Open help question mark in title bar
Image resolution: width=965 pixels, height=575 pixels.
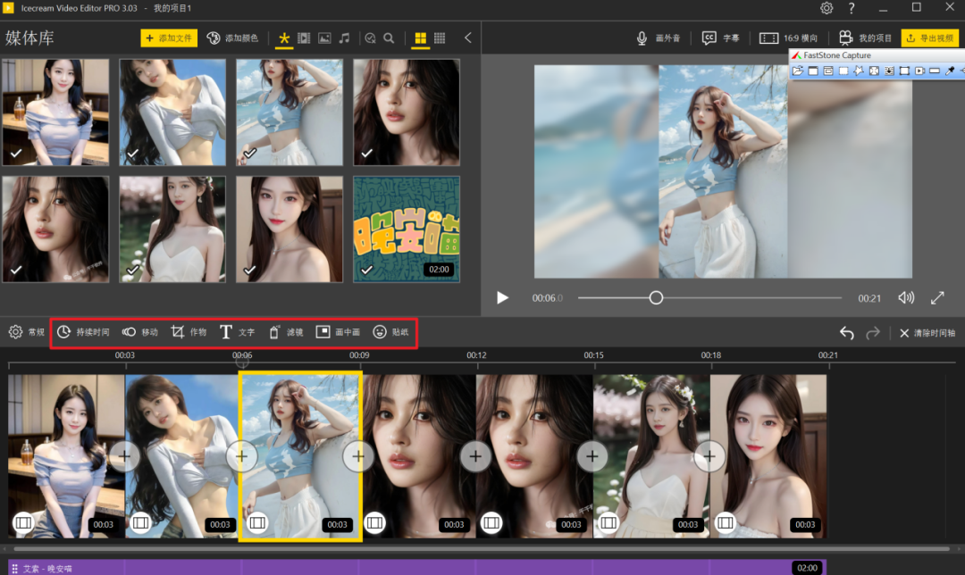click(x=852, y=8)
